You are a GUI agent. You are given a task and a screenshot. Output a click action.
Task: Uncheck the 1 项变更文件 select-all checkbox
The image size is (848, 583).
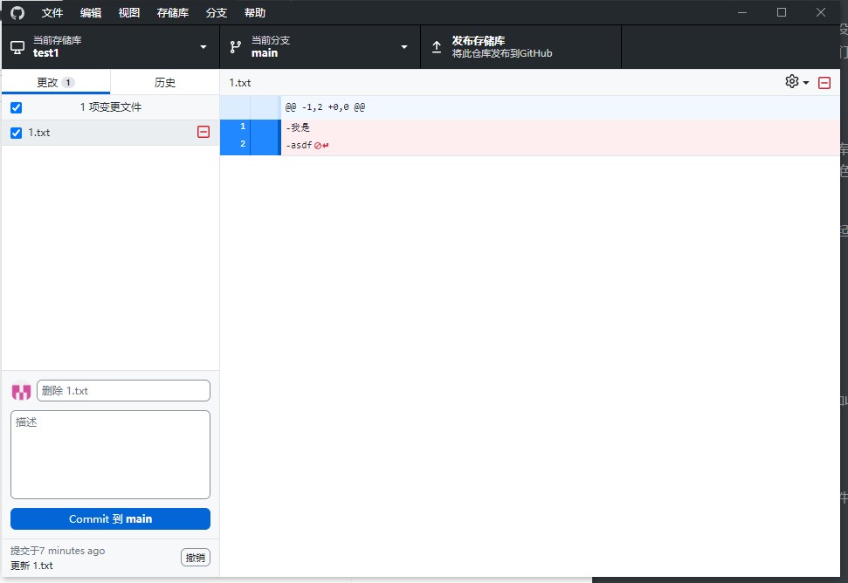16,106
